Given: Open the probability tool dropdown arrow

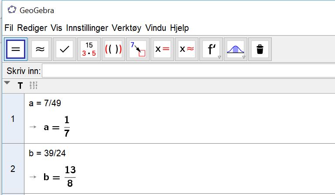Looking at the screenshot, I should pos(244,57).
